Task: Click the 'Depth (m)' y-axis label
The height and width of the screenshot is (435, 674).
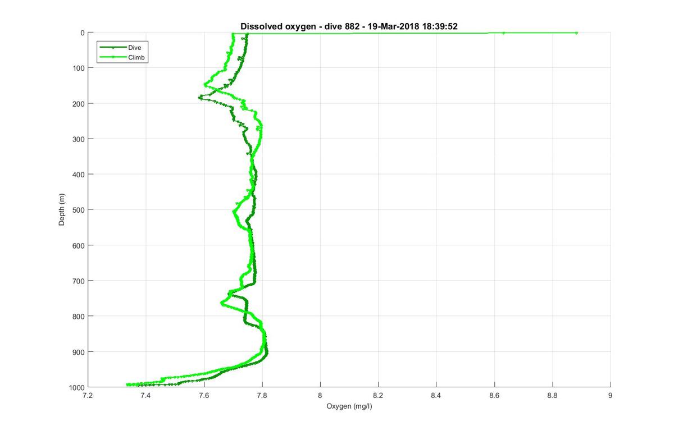Action: point(62,210)
